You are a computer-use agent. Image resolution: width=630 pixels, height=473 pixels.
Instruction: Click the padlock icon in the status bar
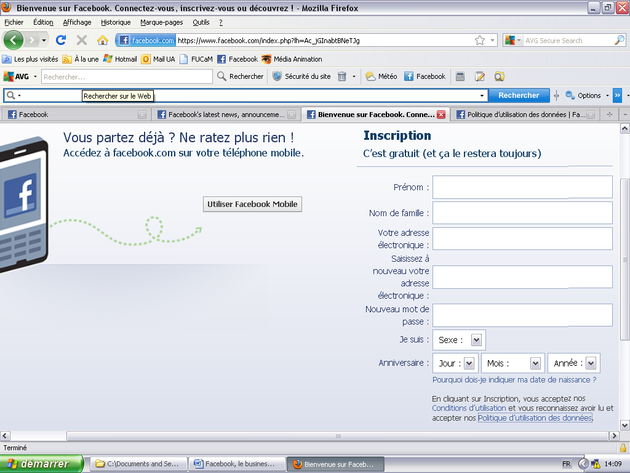[623, 448]
